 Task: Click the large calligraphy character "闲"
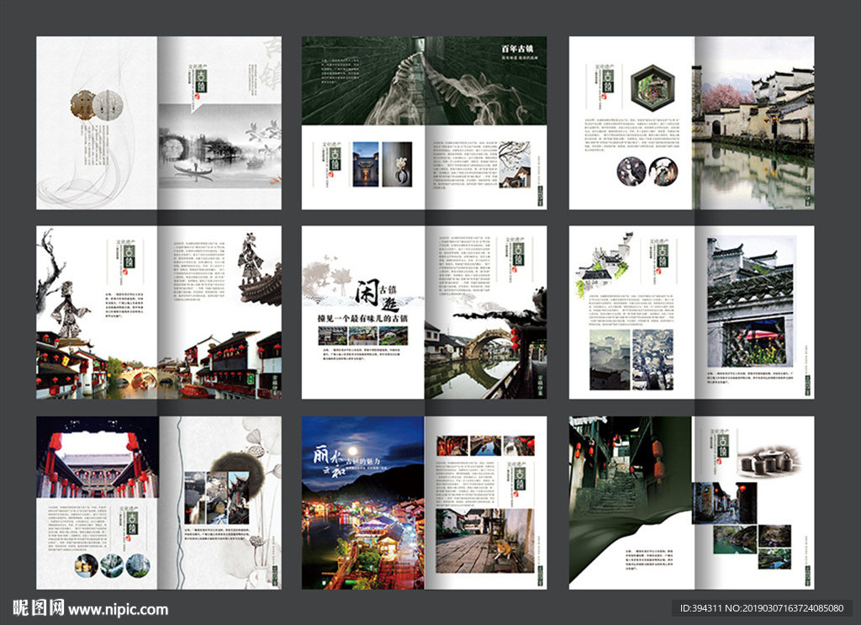(369, 293)
